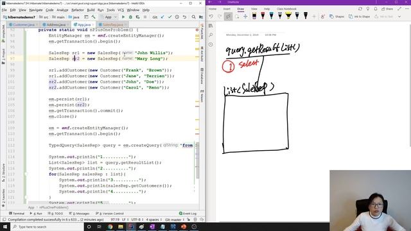
Task: Choose insert space tool in OneNote
Action: pos(245,17)
